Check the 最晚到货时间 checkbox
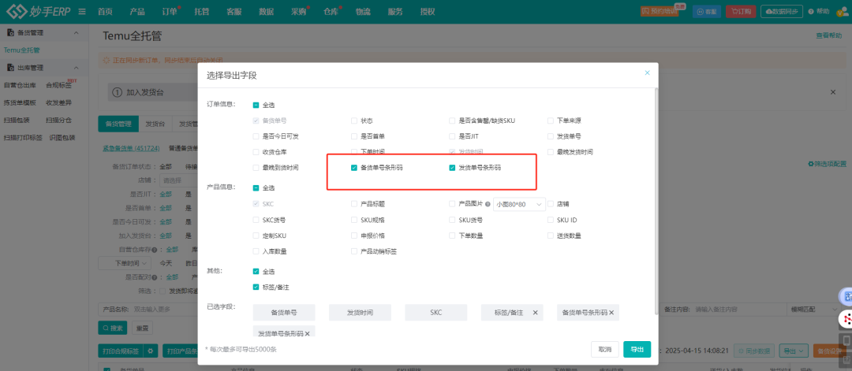This screenshot has height=371, width=852. pyautogui.click(x=256, y=168)
